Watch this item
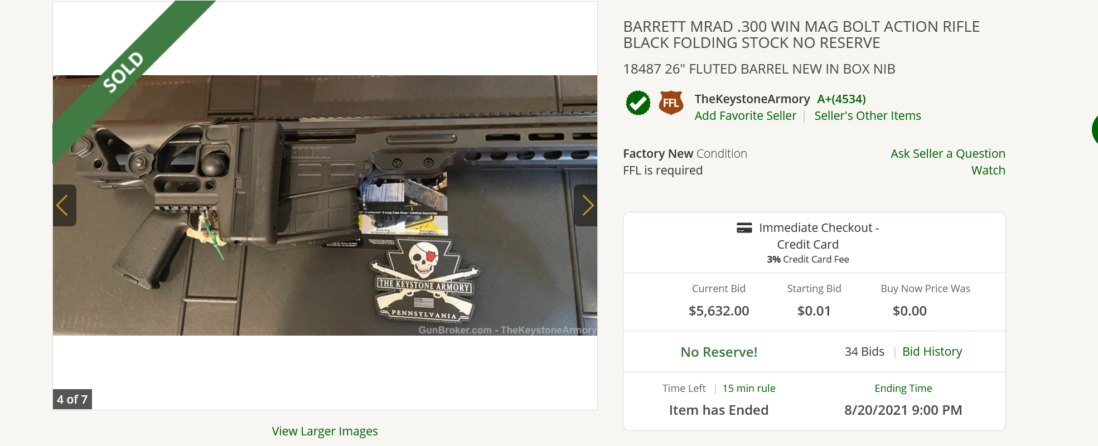This screenshot has height=446, width=1098. [988, 170]
